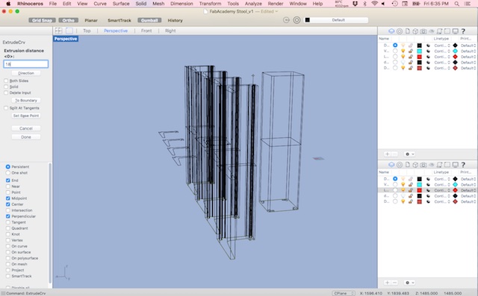478x296 pixels.
Task: Click the To Boundary button
Action: 26,101
